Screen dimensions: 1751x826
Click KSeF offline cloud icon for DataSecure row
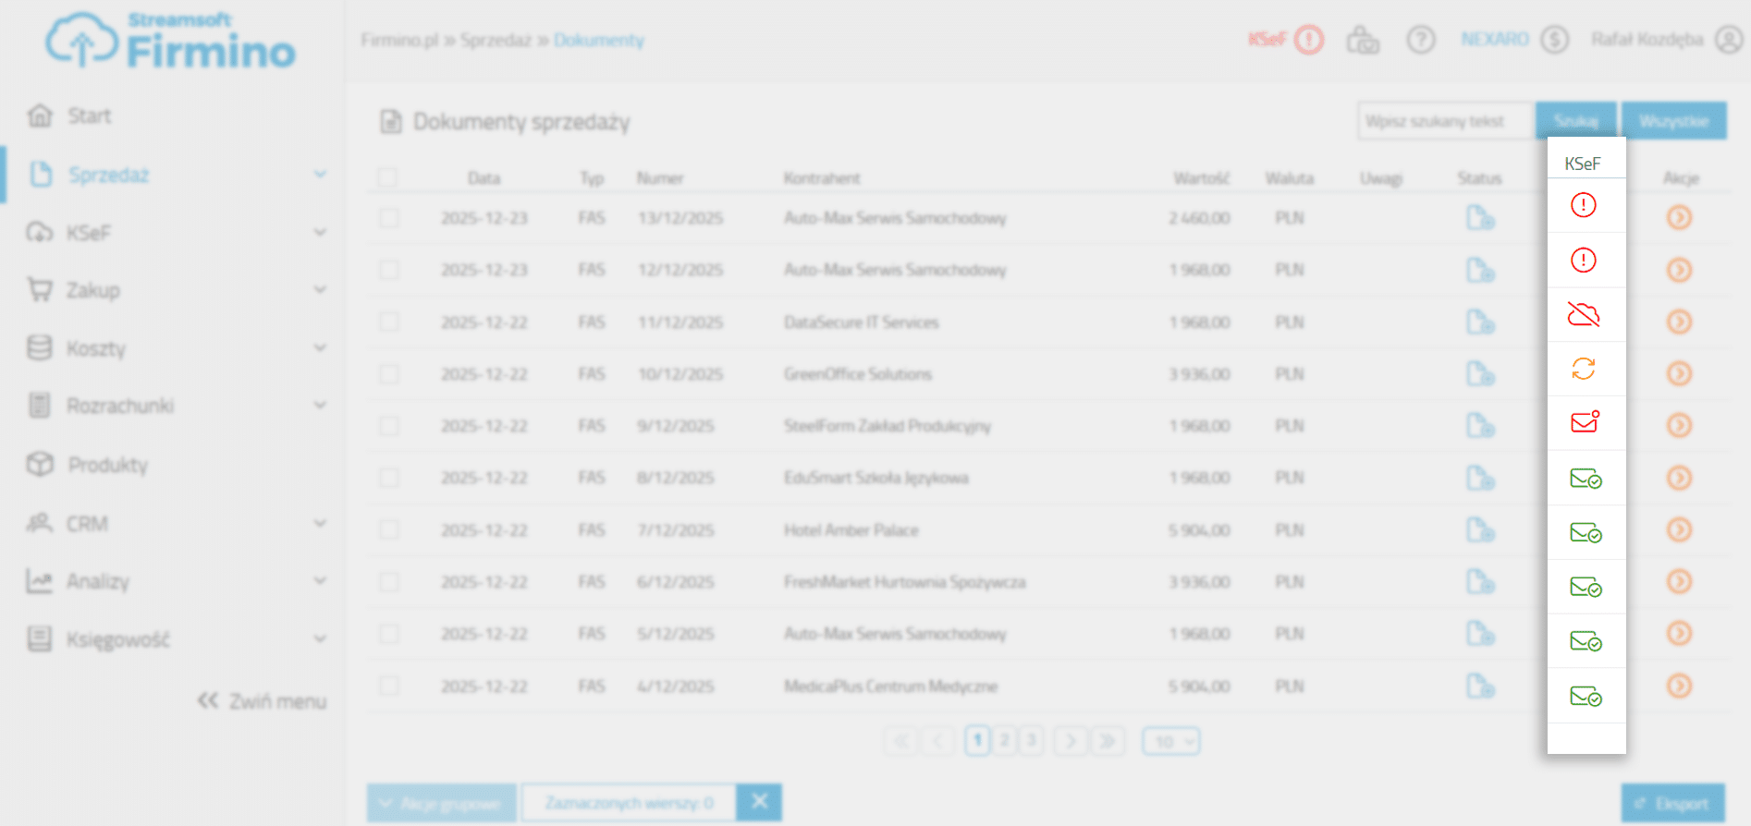point(1583,315)
